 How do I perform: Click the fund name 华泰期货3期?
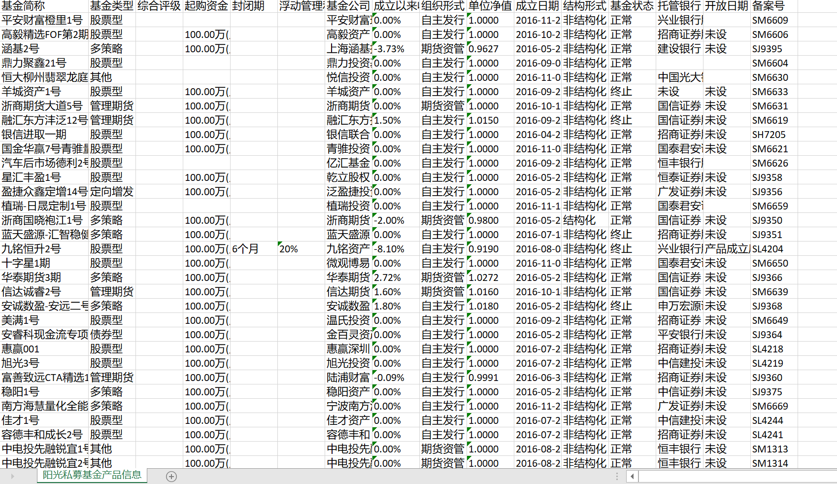point(31,277)
